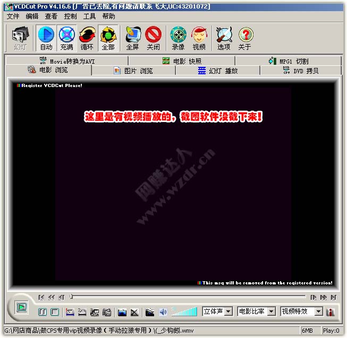
Task: Jump to the start of the video
Action: (x=41, y=298)
